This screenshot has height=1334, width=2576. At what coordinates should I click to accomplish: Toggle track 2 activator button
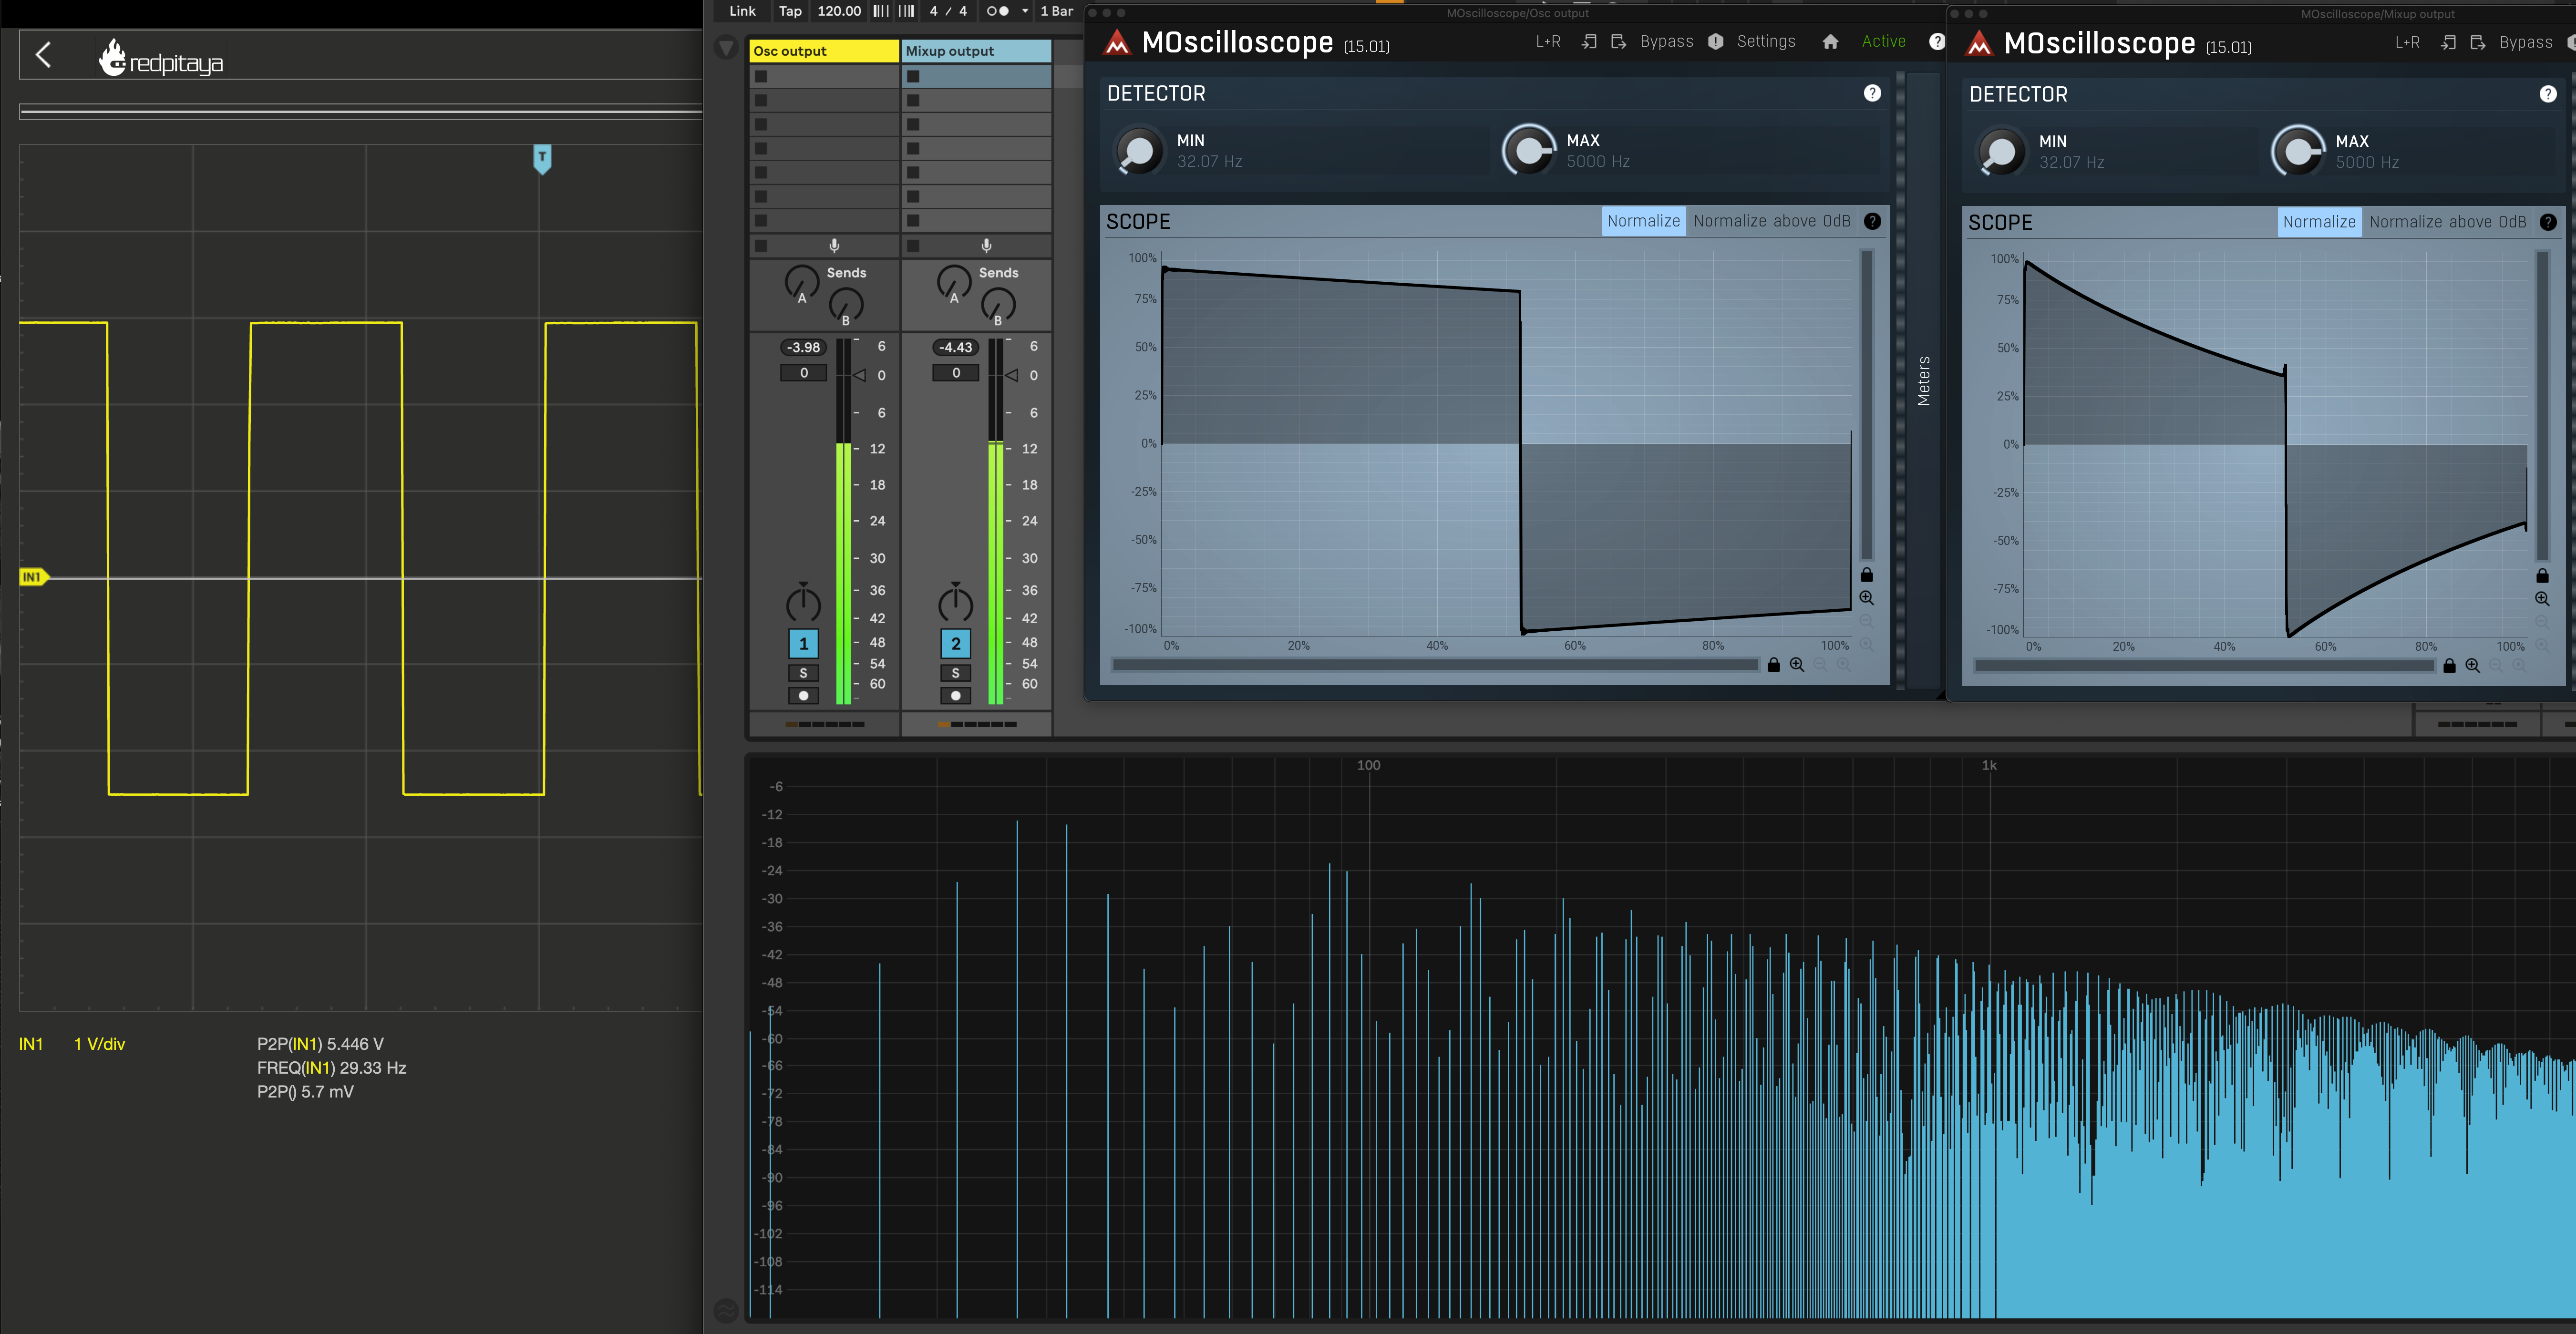(x=955, y=644)
